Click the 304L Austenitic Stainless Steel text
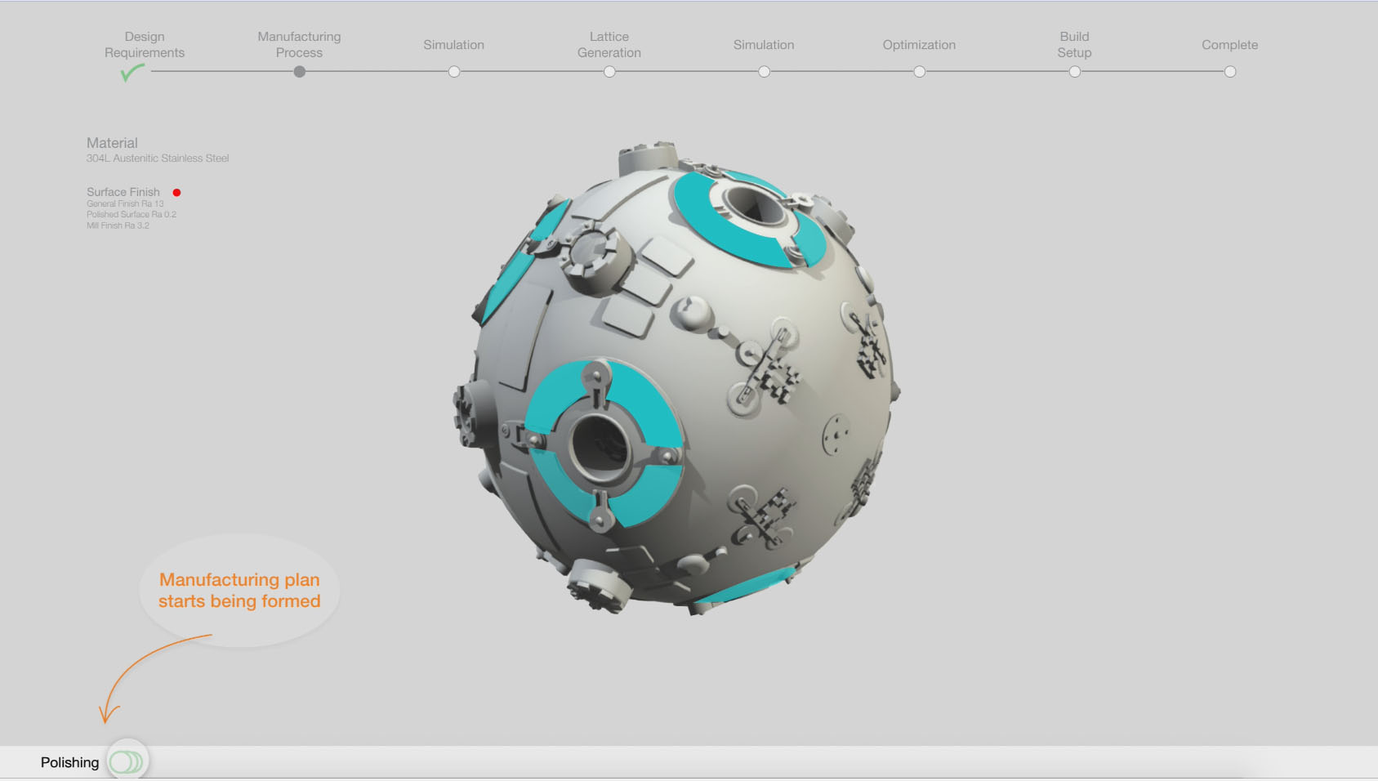1378x781 pixels. (x=158, y=158)
